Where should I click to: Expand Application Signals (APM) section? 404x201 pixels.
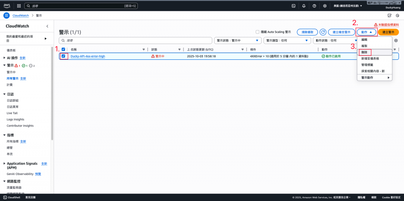pos(4,164)
